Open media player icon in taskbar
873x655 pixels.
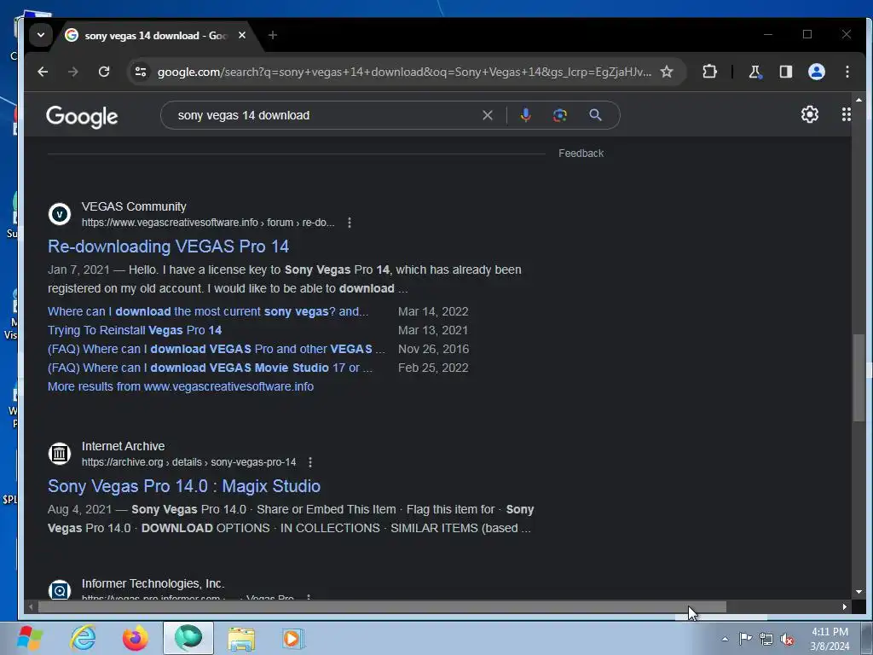tap(293, 638)
